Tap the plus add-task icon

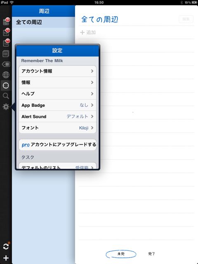pyautogui.click(x=6, y=258)
